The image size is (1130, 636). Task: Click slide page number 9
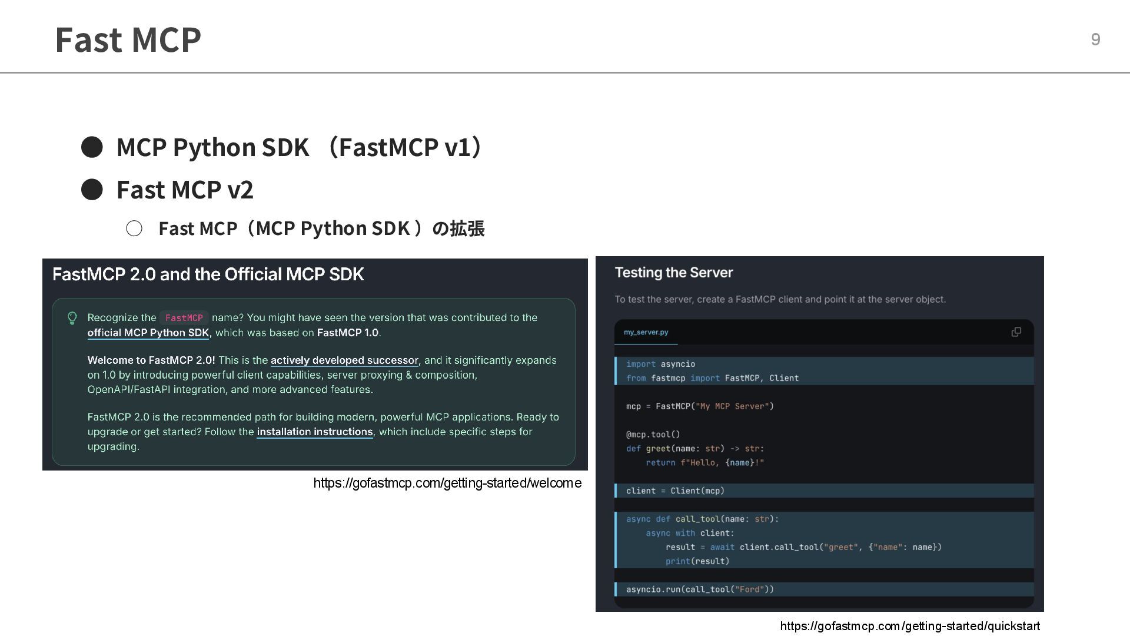pyautogui.click(x=1095, y=39)
